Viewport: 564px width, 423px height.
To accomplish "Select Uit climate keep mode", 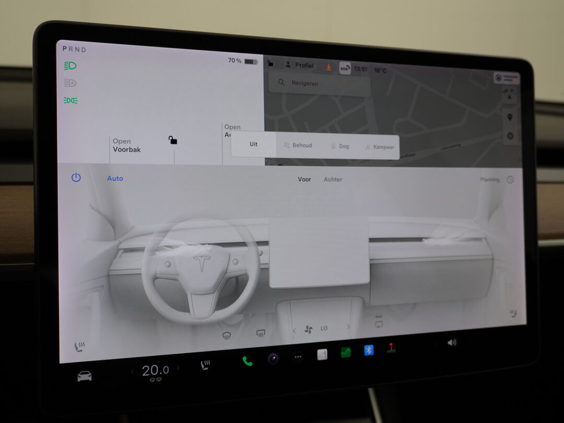I will point(254,144).
